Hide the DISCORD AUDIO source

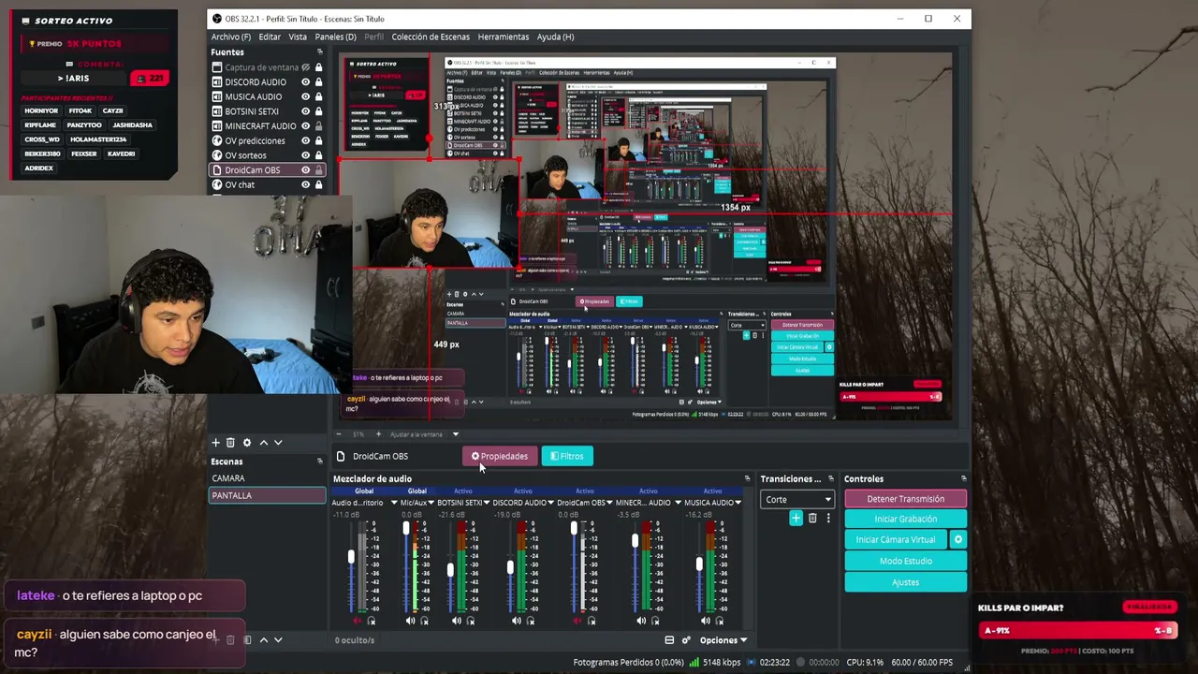click(305, 82)
